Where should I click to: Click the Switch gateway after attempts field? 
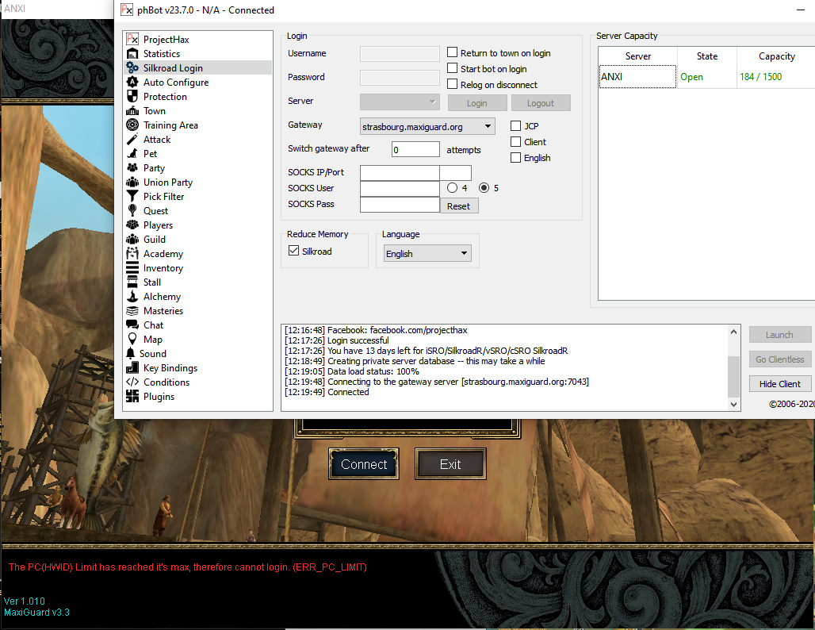[x=415, y=149]
